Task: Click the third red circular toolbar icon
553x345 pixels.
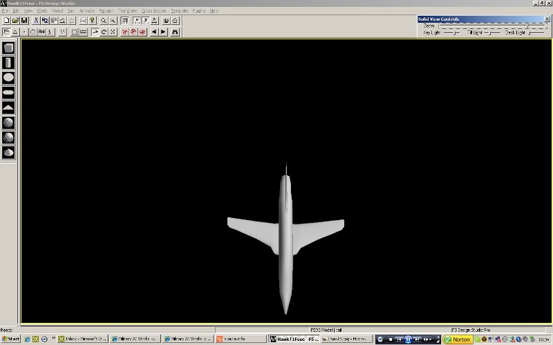Action: pyautogui.click(x=142, y=32)
